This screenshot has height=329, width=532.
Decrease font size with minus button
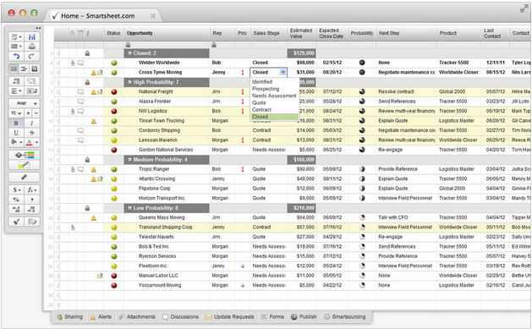pos(36,113)
